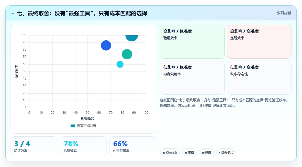Click the 执行难度 y-axis title
This screenshot has height=167, width=302.
17,72
